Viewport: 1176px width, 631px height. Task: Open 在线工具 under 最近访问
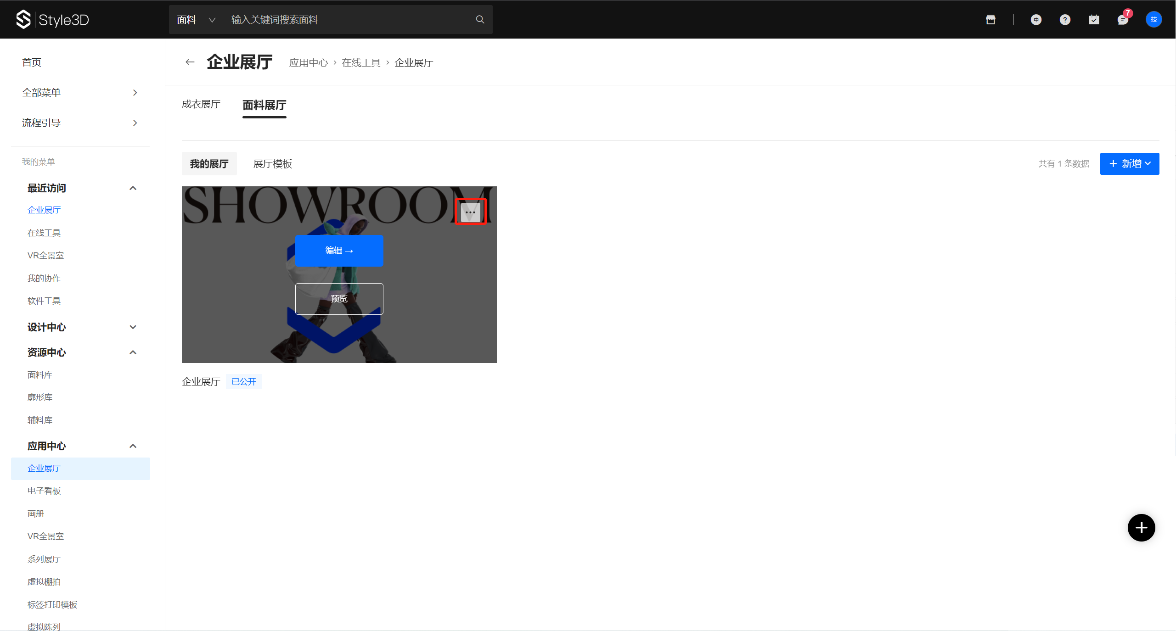tap(44, 233)
